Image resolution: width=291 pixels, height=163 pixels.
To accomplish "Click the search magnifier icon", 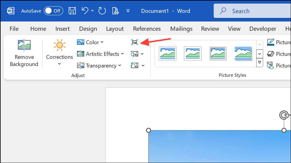I will click(223, 11).
